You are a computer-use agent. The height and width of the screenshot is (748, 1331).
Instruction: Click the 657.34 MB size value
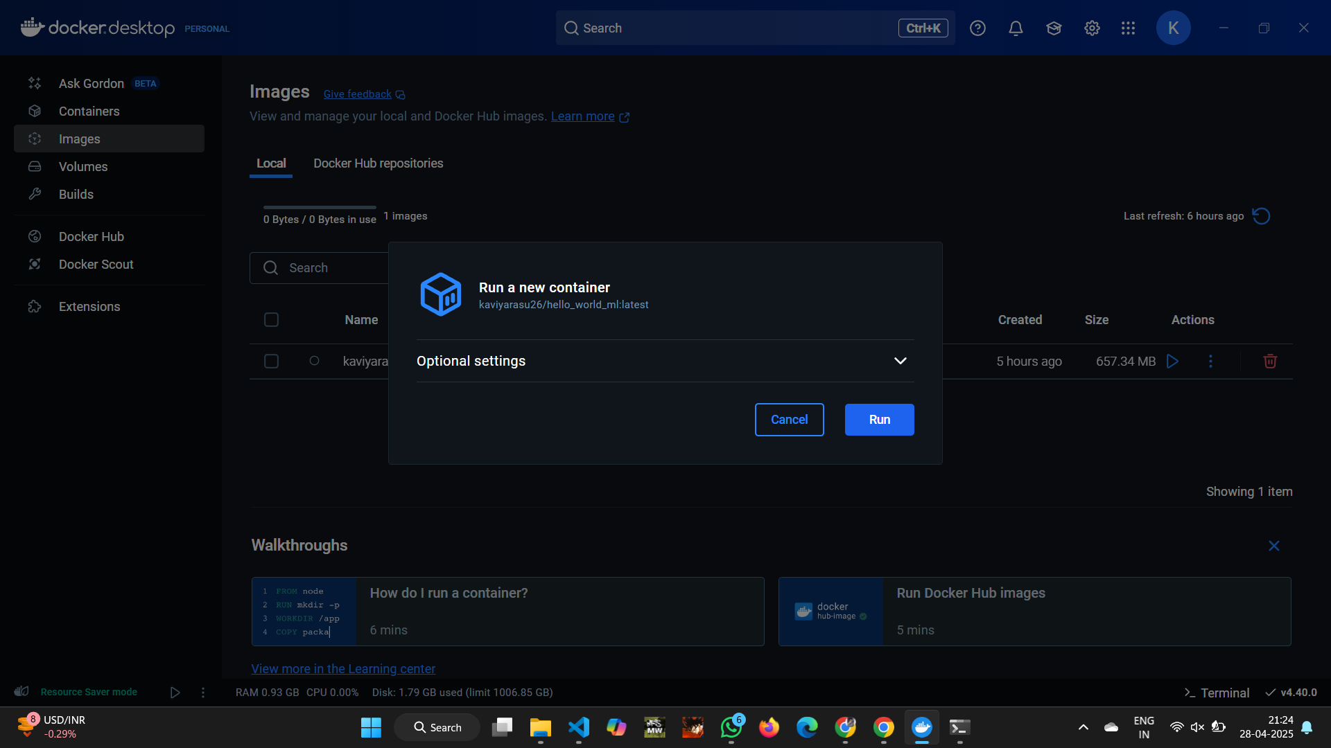(x=1125, y=362)
